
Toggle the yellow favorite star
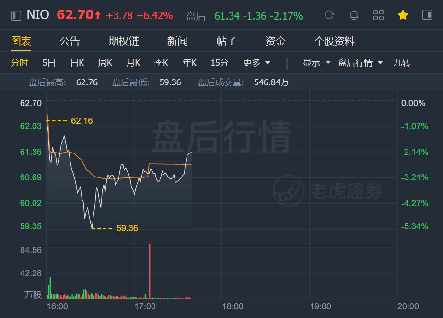pos(403,15)
